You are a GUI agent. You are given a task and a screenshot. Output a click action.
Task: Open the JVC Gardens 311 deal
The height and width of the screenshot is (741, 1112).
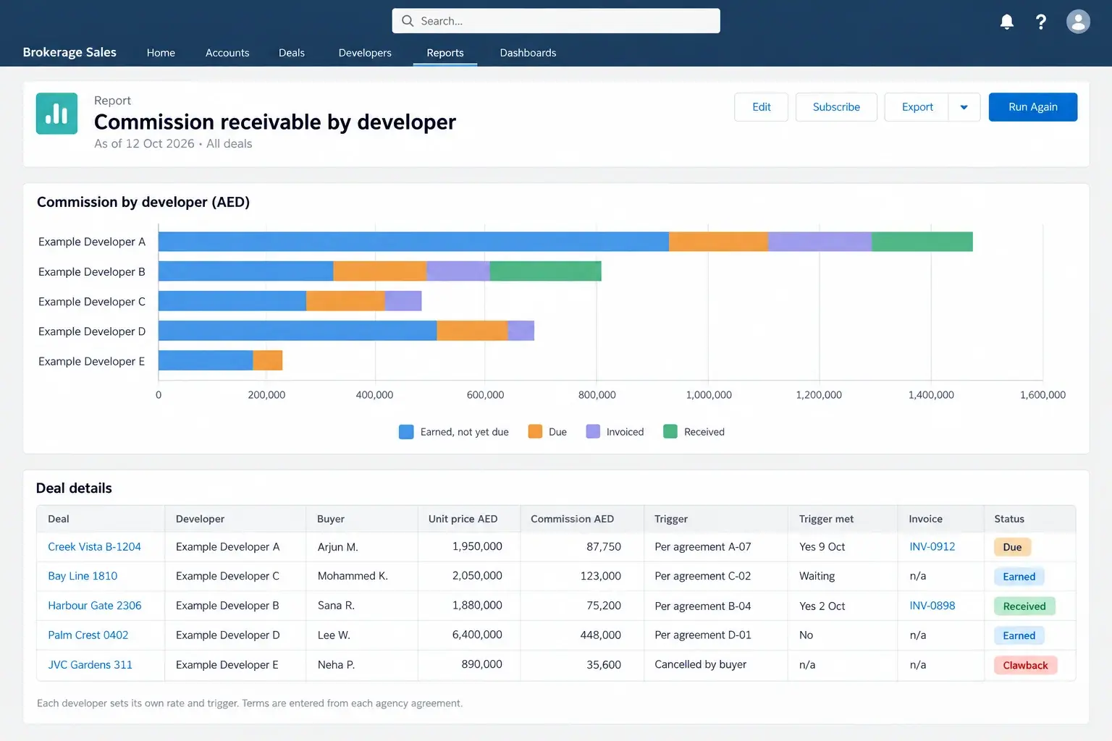tap(90, 665)
